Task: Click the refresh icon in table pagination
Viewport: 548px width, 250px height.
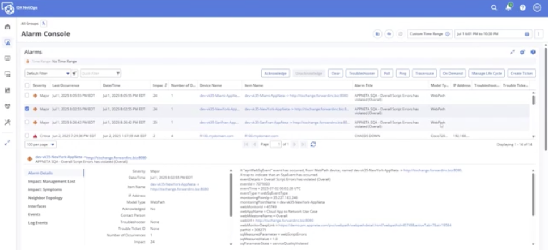Action: pos(313,144)
